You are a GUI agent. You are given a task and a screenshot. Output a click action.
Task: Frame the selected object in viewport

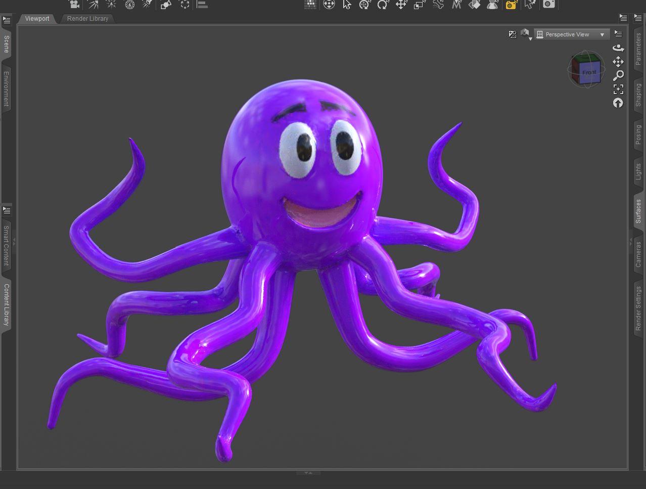click(618, 89)
